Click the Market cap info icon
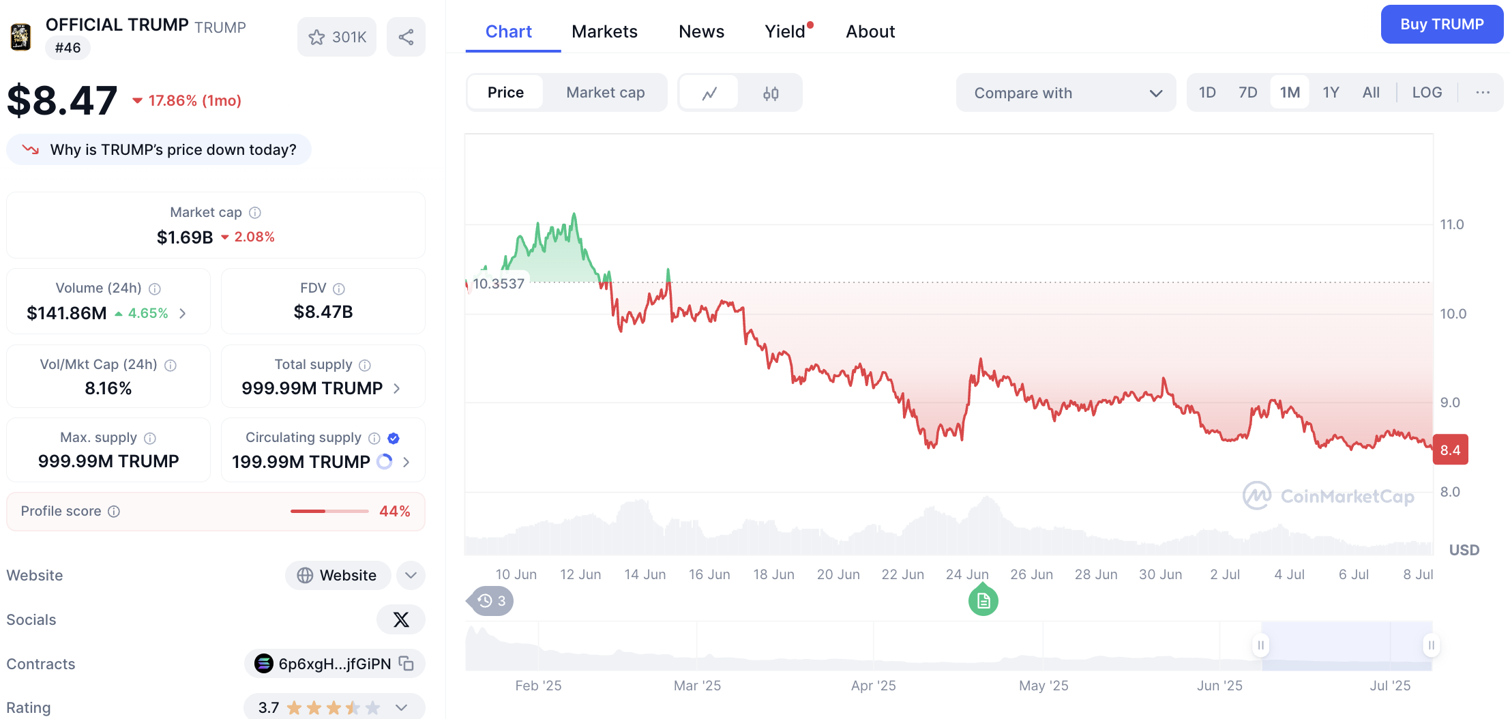Screen dimensions: 1510x719 (x=255, y=213)
